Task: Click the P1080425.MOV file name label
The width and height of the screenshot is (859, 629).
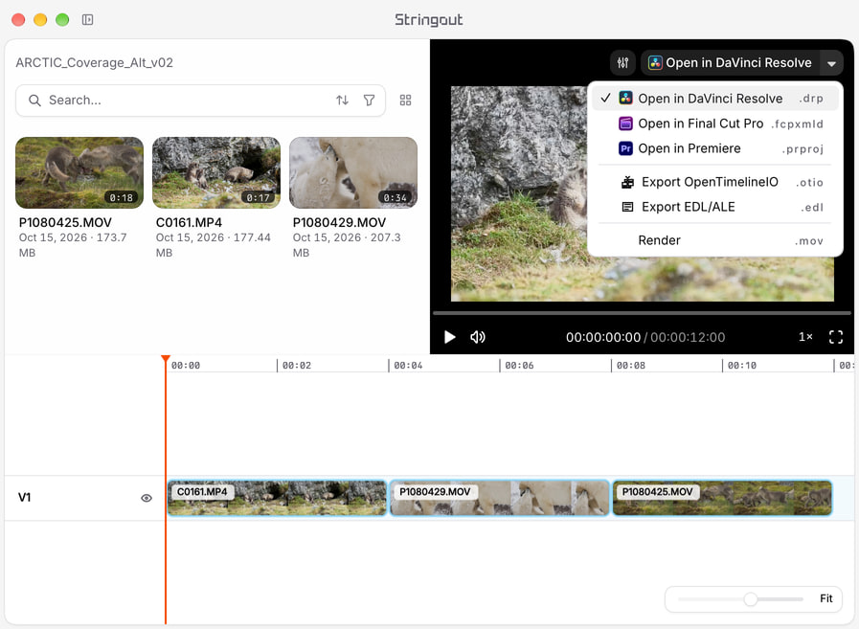Action: tap(65, 222)
